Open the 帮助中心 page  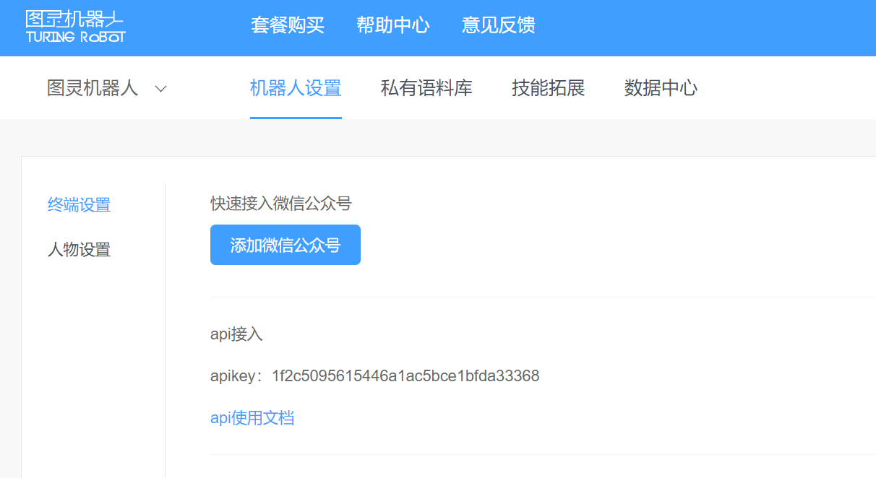click(x=393, y=26)
